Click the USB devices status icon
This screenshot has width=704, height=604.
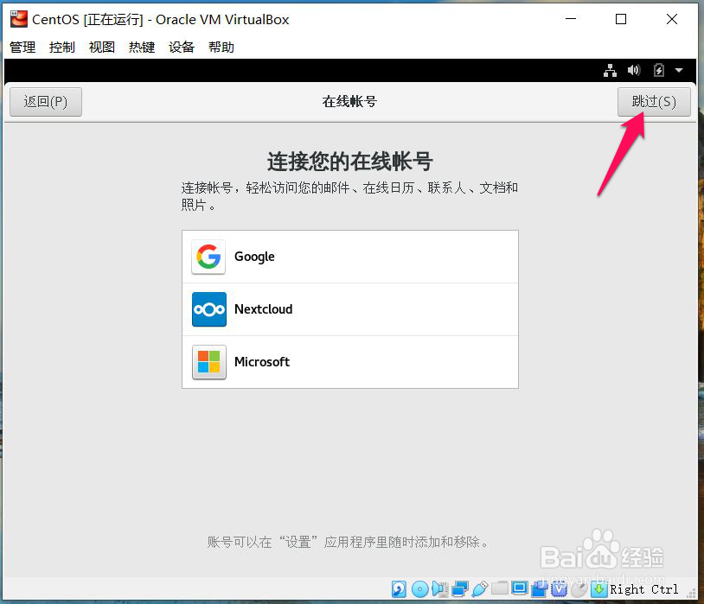pyautogui.click(x=480, y=589)
